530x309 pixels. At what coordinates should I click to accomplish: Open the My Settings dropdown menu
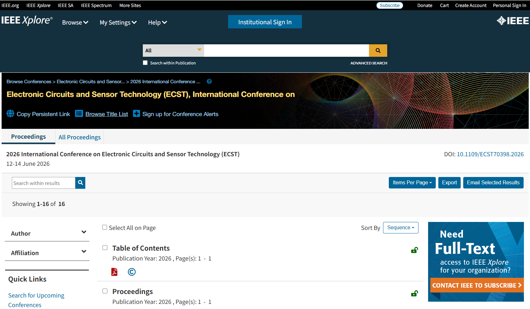point(118,22)
